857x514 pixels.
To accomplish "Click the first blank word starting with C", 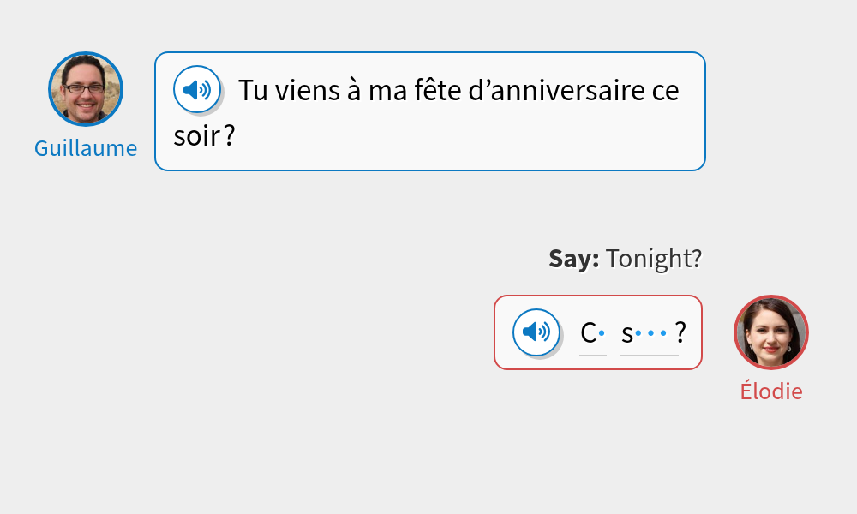I will pyautogui.click(x=592, y=332).
